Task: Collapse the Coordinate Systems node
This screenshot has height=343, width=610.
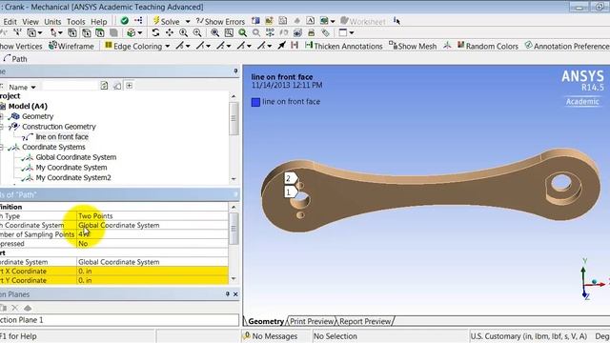Action: [x=2, y=147]
